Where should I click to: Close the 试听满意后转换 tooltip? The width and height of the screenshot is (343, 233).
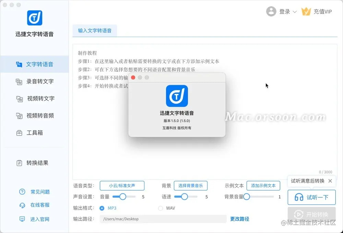pyautogui.click(x=330, y=181)
